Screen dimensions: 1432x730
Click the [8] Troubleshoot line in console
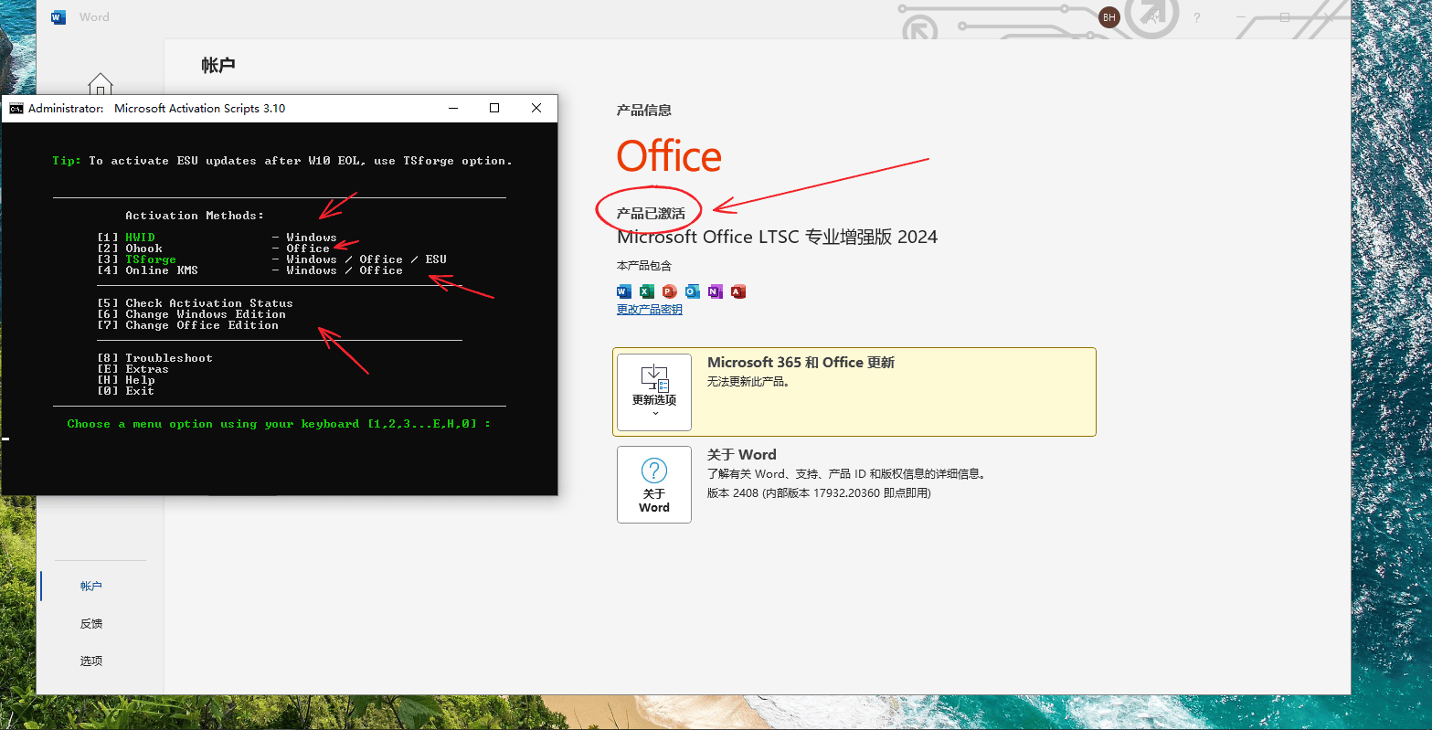pos(155,358)
